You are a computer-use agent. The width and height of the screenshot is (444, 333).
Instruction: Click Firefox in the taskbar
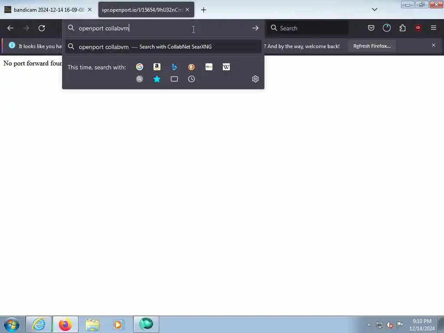(x=65, y=324)
